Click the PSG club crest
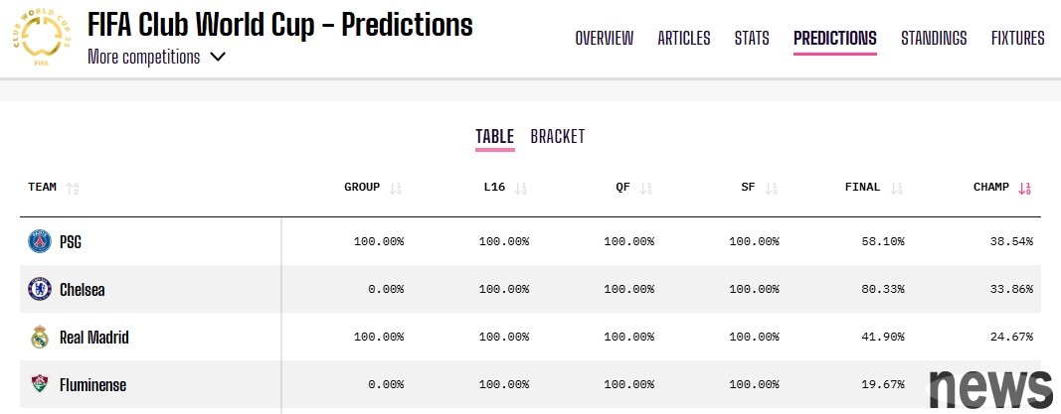The image size is (1061, 414). click(40, 241)
